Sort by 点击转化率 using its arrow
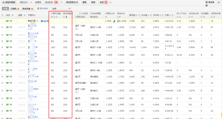This screenshot has width=222, height=119. (x=192, y=17)
